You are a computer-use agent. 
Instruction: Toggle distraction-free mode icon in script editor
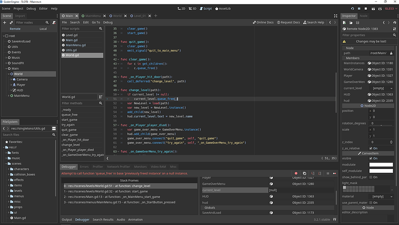(335, 16)
